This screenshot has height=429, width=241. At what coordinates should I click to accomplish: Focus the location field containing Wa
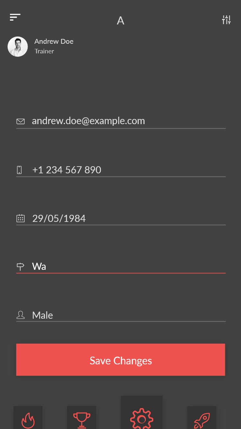point(121,266)
